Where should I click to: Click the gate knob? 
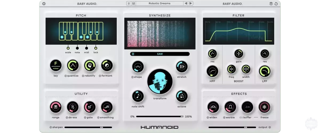(90, 107)
